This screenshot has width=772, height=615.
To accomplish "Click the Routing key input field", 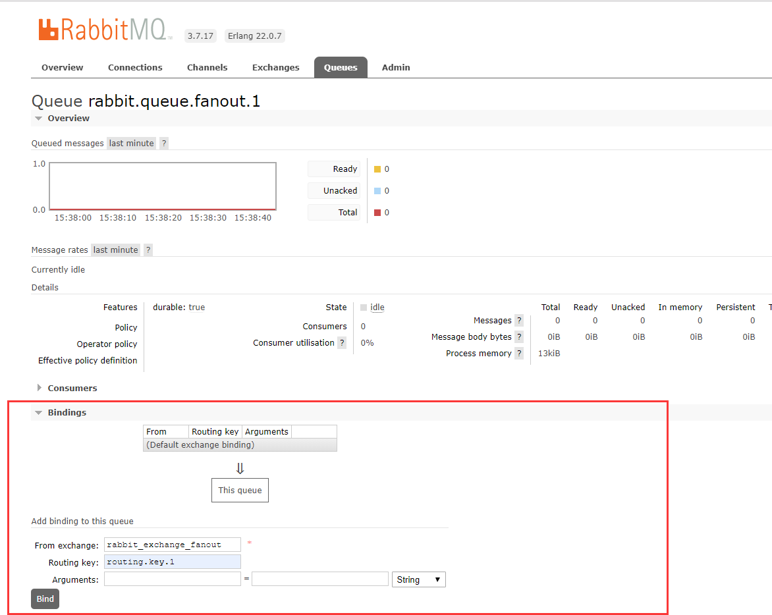I will (173, 562).
